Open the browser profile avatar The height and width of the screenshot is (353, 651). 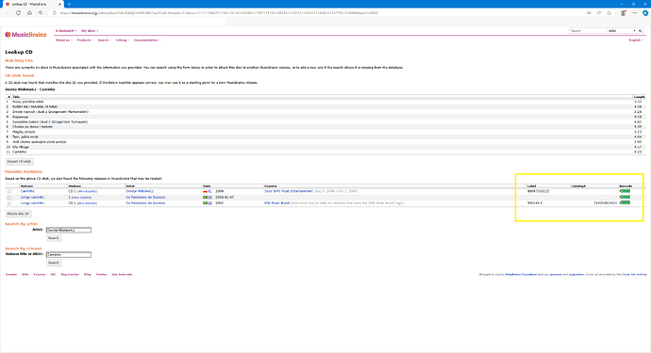[x=624, y=13]
